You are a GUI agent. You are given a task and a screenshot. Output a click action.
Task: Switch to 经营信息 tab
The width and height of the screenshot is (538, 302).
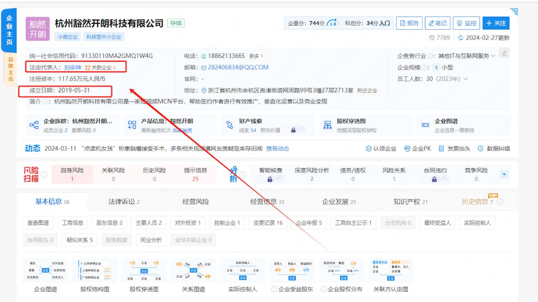click(x=267, y=202)
